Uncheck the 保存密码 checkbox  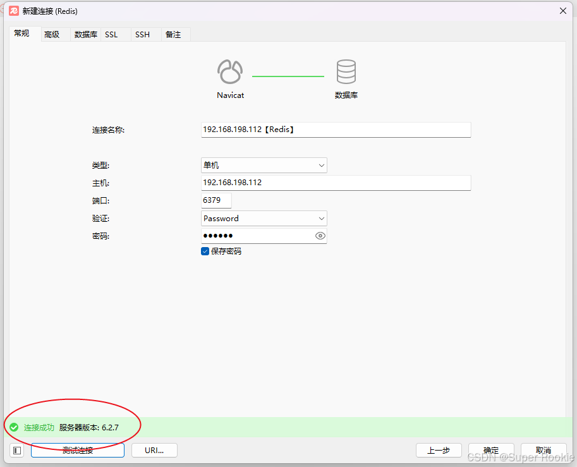205,252
